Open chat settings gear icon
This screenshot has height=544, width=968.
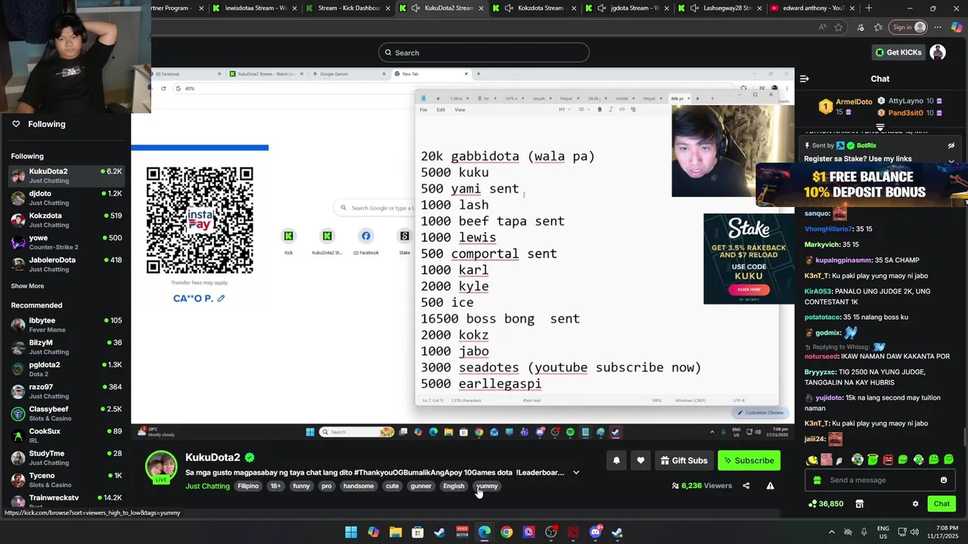pyautogui.click(x=915, y=504)
